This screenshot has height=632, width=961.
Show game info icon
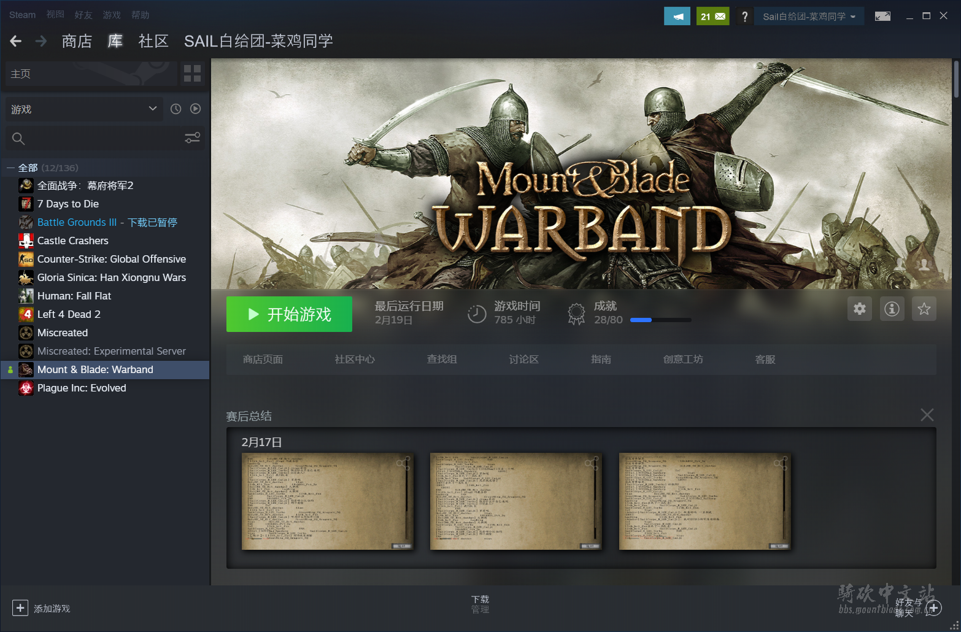tap(892, 309)
